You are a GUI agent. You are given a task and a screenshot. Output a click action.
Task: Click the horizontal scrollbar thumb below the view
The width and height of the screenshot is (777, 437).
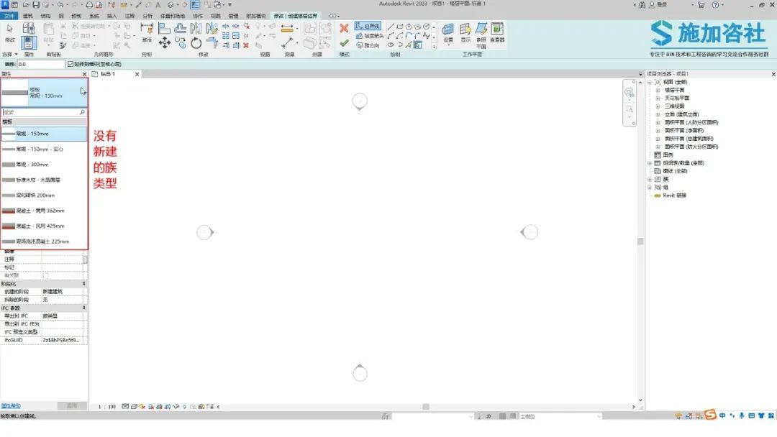click(x=426, y=407)
